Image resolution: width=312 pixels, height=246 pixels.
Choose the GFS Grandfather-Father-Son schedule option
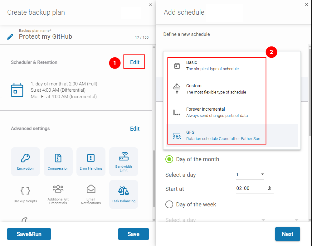click(x=232, y=135)
